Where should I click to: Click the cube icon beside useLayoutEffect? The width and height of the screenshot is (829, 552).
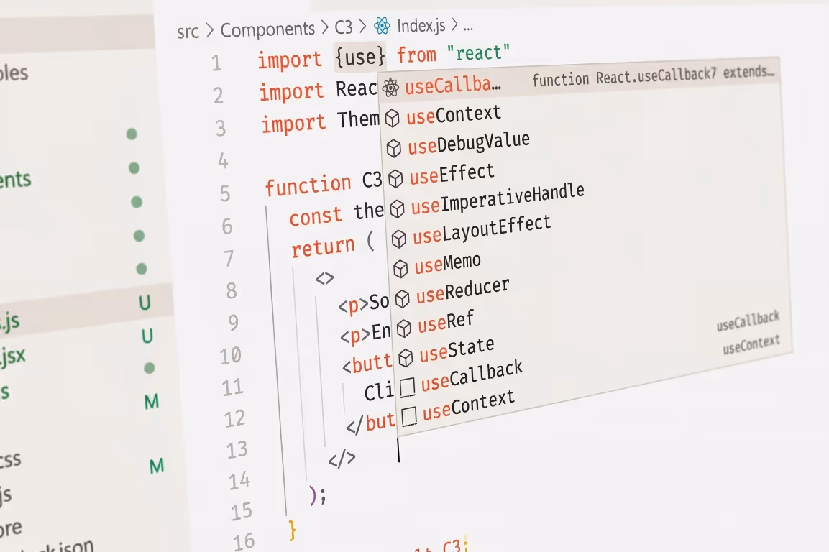tap(398, 239)
